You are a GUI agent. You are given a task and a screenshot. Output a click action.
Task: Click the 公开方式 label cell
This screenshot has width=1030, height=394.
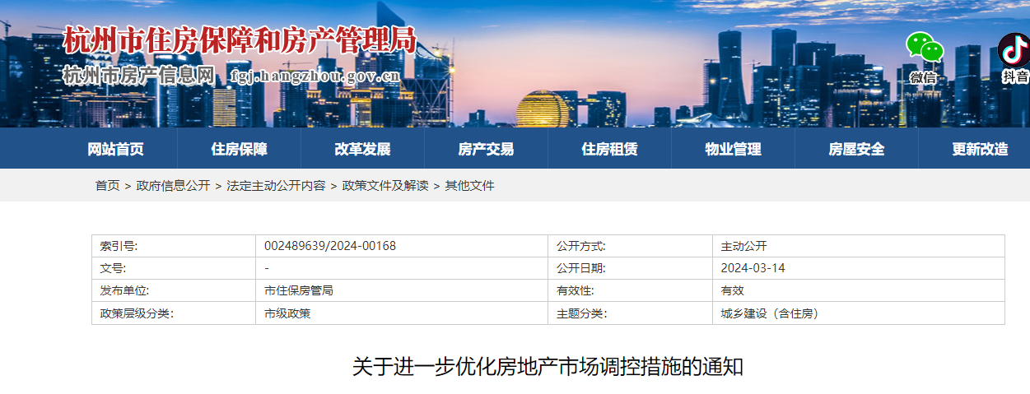[631, 246]
